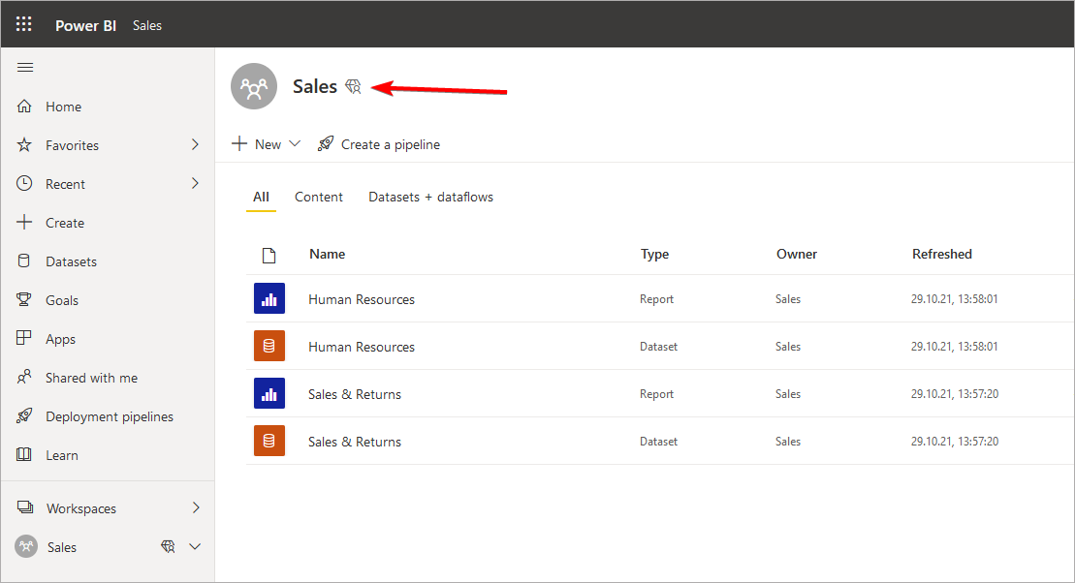Open the Sales & Returns report icon
The width and height of the screenshot is (1075, 583).
[x=269, y=394]
